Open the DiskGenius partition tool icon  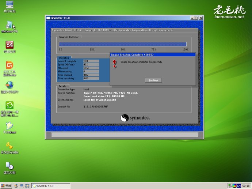pyautogui.click(x=9, y=65)
